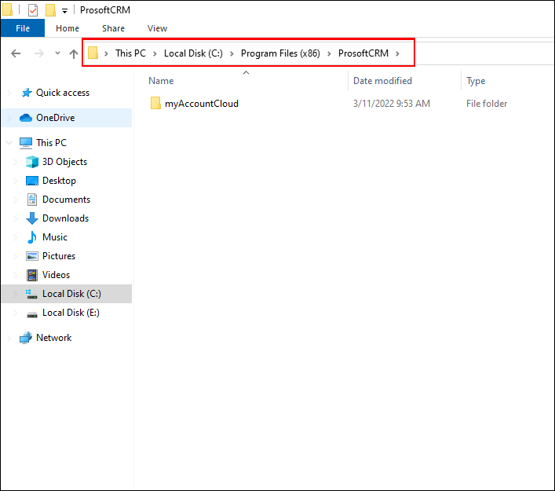Open Network in navigation pane
This screenshot has width=555, height=491.
click(54, 338)
